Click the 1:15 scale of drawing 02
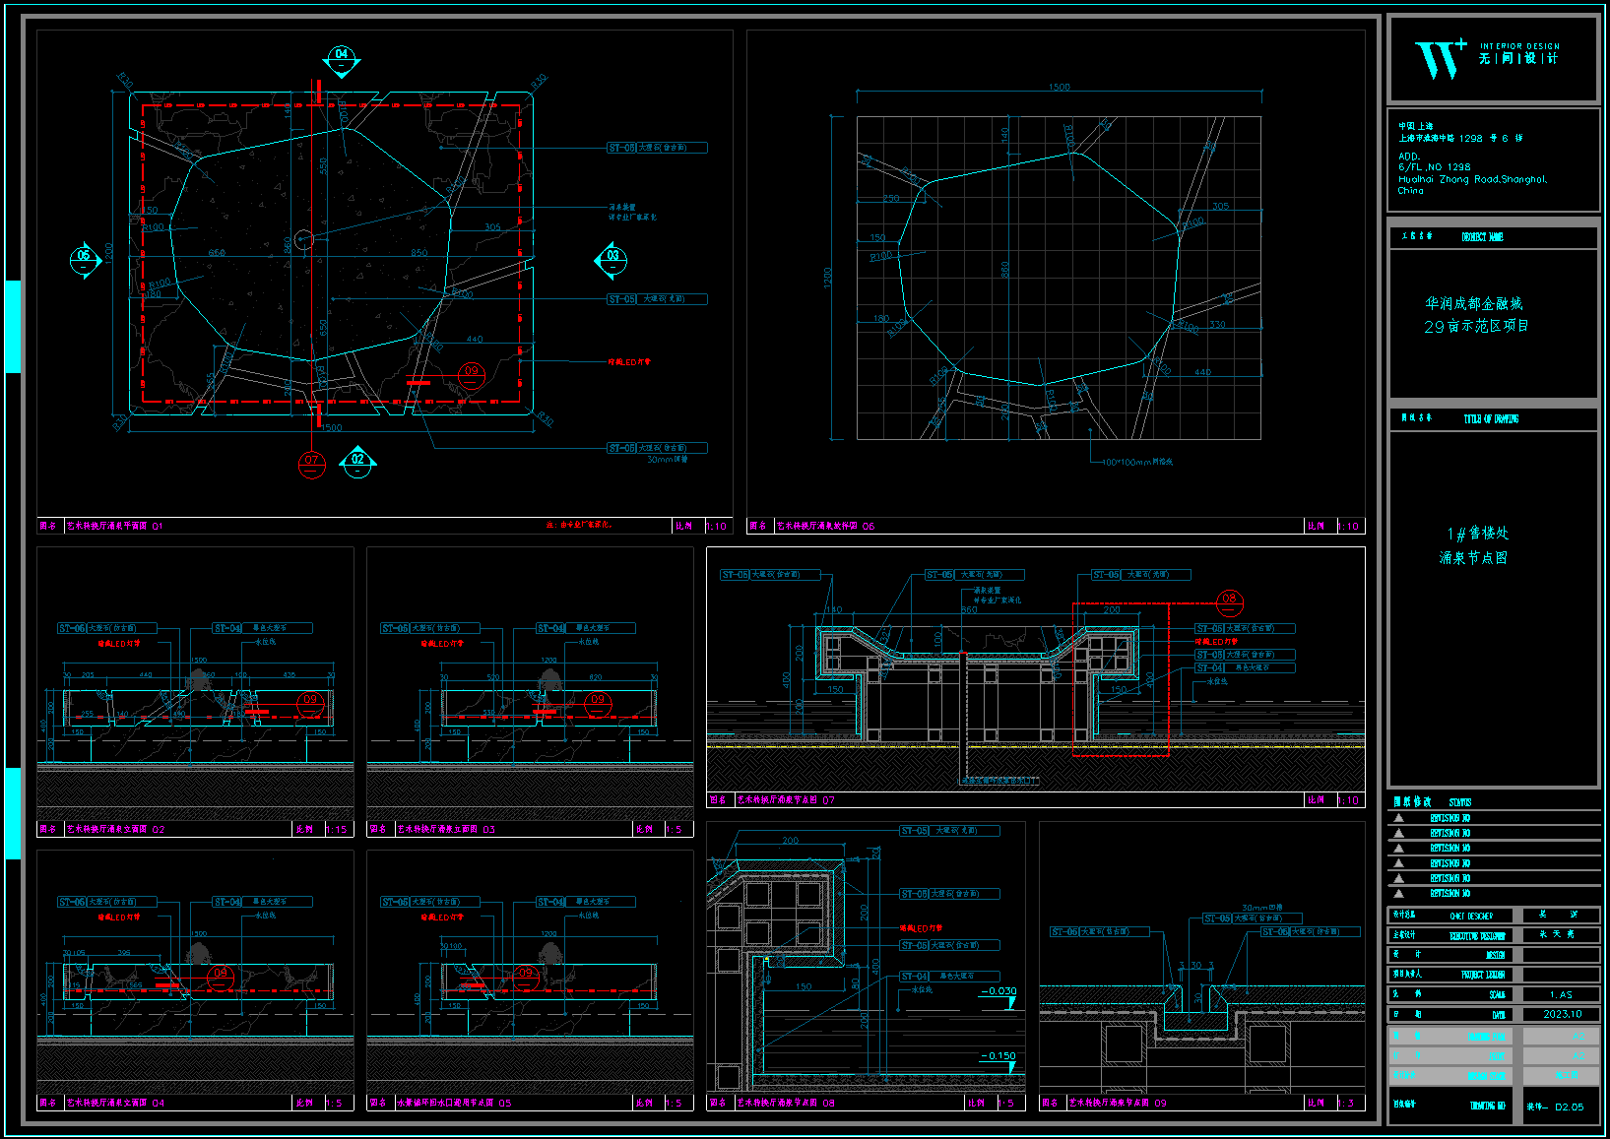Image resolution: width=1610 pixels, height=1139 pixels. [337, 829]
